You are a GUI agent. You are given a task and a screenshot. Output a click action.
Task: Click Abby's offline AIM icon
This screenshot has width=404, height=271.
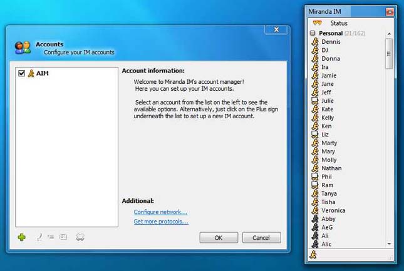[315, 219]
